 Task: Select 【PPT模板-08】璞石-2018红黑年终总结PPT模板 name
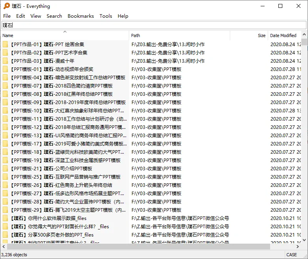click(x=61, y=94)
